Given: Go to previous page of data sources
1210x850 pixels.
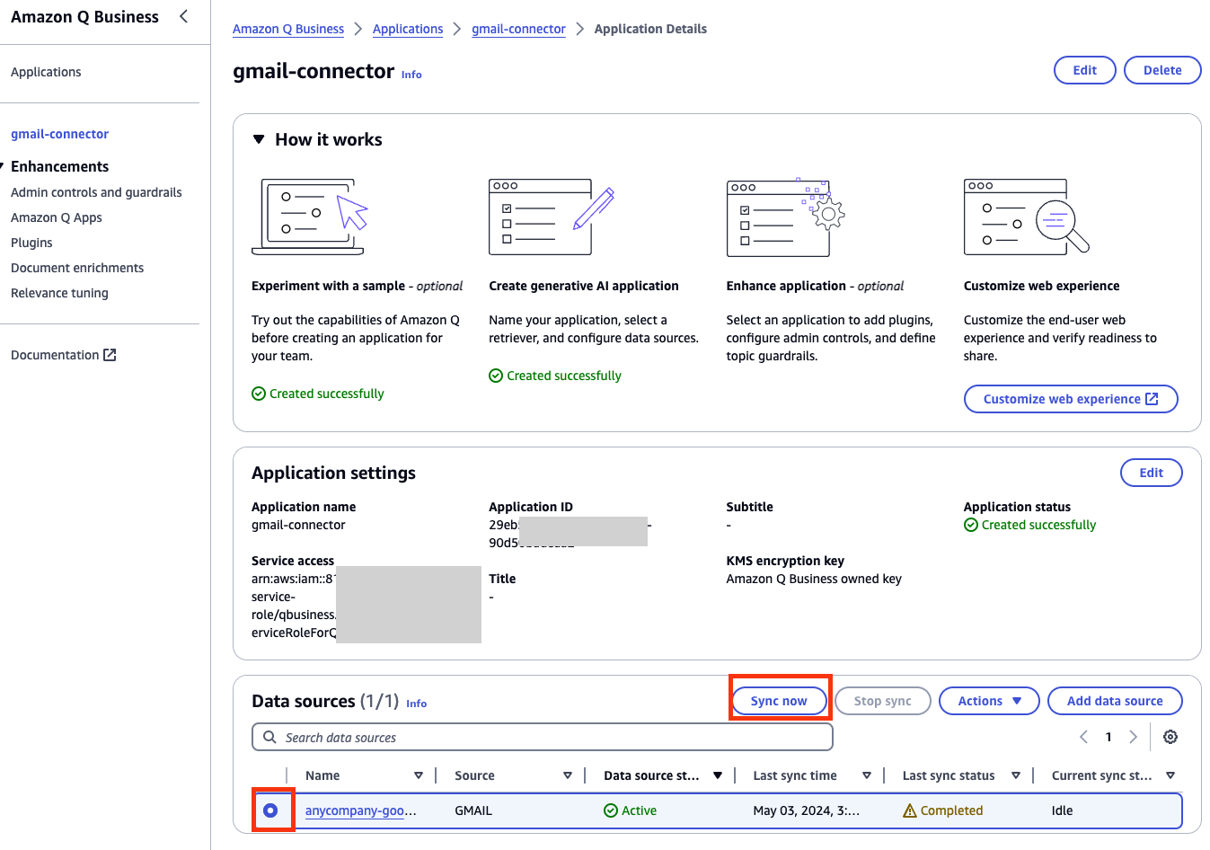Looking at the screenshot, I should [x=1083, y=737].
